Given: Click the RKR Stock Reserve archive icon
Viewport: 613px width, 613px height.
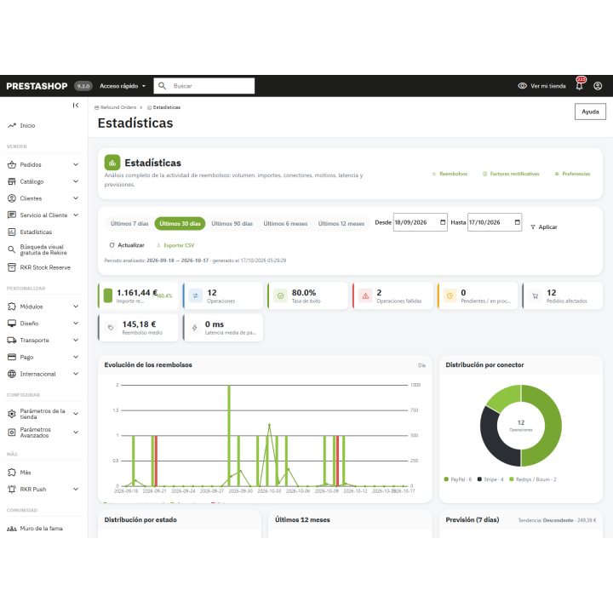Looking at the screenshot, I should click(x=12, y=267).
